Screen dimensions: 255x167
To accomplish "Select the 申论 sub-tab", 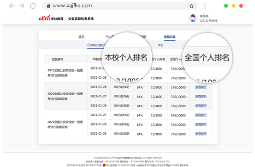I will pyautogui.click(x=160, y=45).
